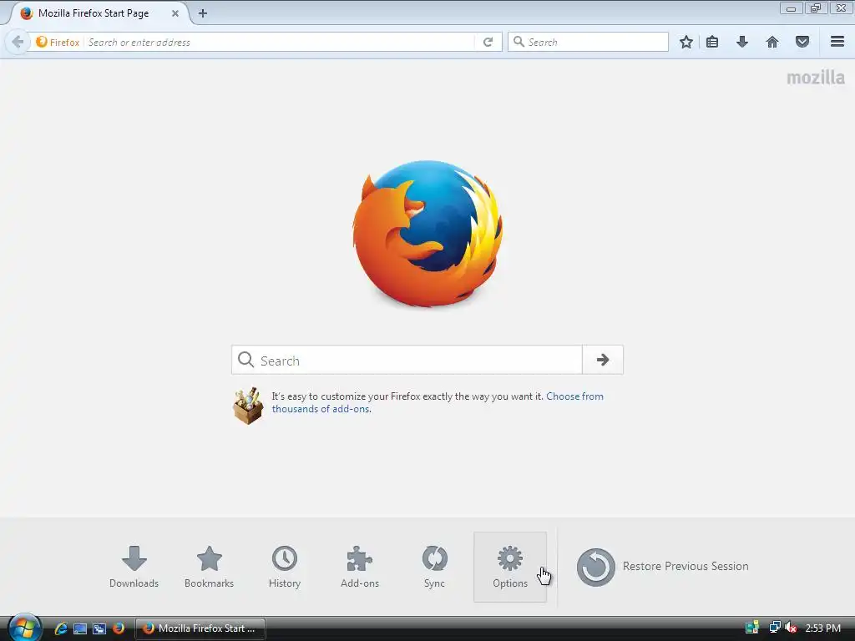Viewport: 855px width, 641px height.
Task: Click the central page Search field
Action: click(407, 360)
